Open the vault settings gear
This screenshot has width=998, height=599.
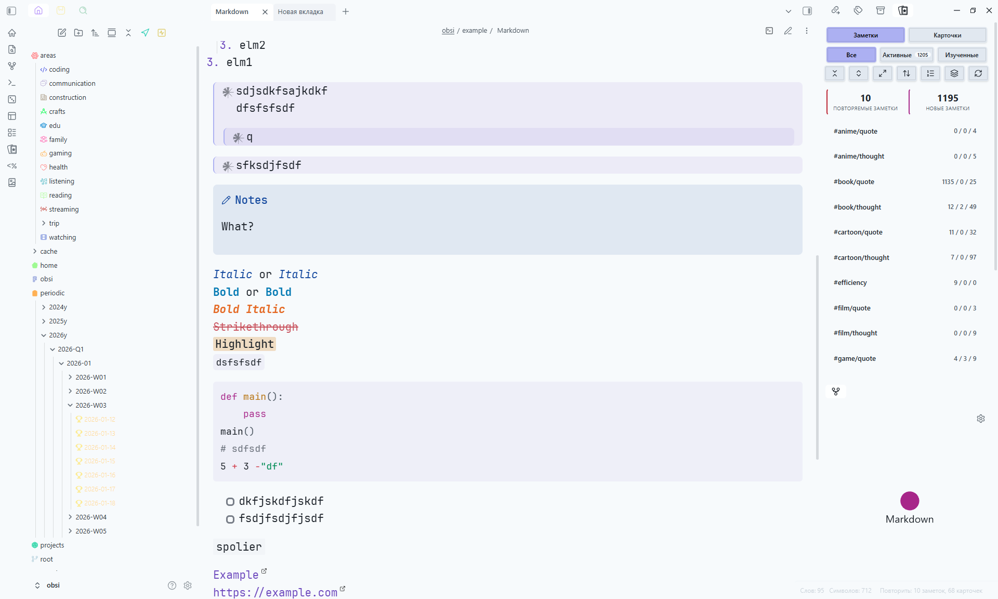point(188,585)
